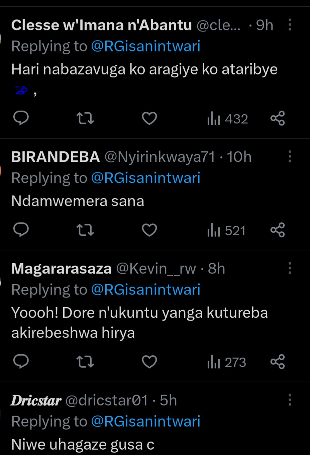Open @RGisanintwari link in Dricstar's reply
Image resolution: width=310 pixels, height=455 pixels.
145,421
